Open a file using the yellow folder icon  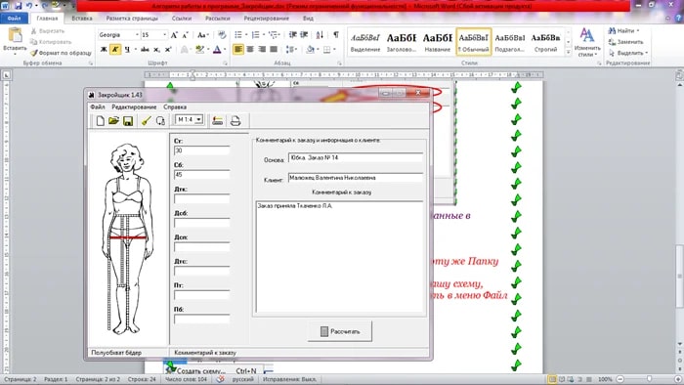[x=114, y=121]
